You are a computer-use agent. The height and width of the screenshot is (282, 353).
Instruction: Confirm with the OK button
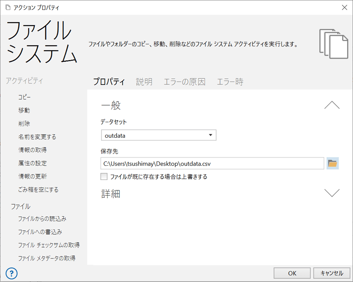pyautogui.click(x=292, y=273)
